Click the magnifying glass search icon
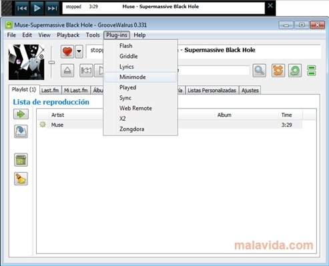The width and height of the screenshot is (329, 266). [x=260, y=71]
